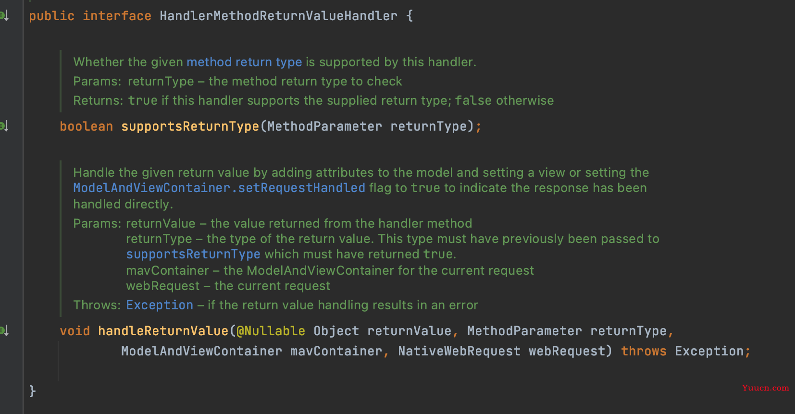Open implementations via gutter icon beside supportsReturnType method
This screenshot has height=414, width=795.
(x=4, y=126)
